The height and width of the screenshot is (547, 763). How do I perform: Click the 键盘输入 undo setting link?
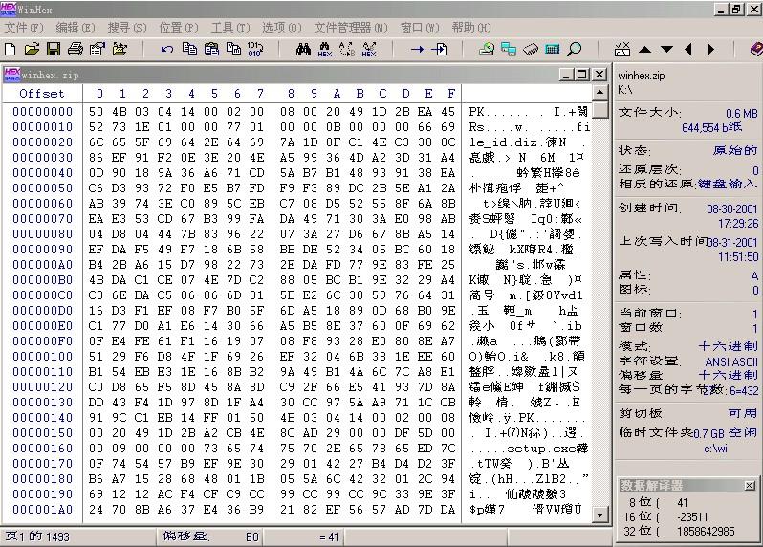(x=728, y=184)
